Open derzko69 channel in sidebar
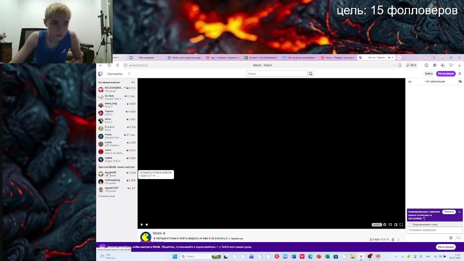This screenshot has width=464, height=261. pyautogui.click(x=117, y=174)
